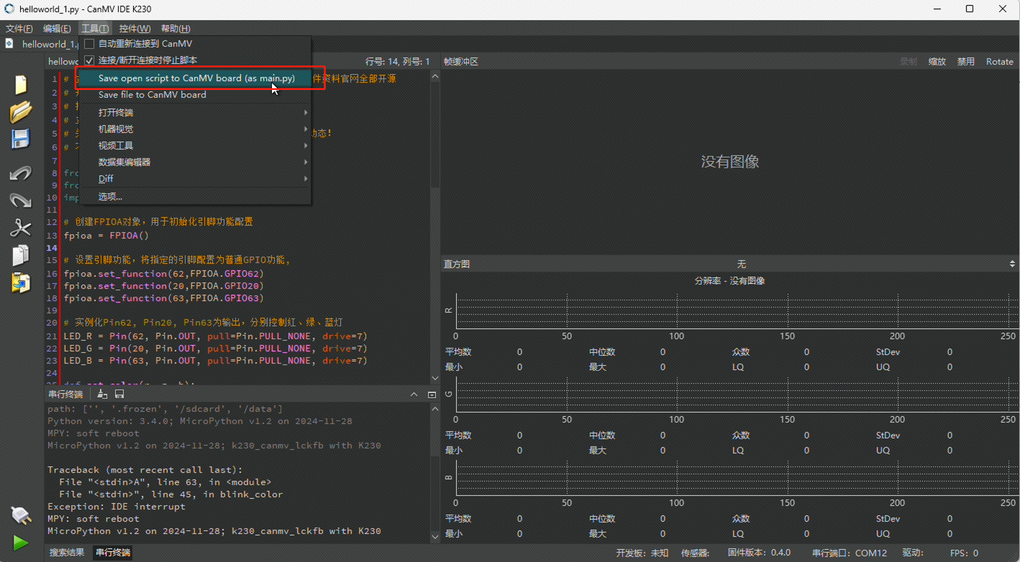Click the Copy documents icon
Screen dimensions: 1020x562
21,255
